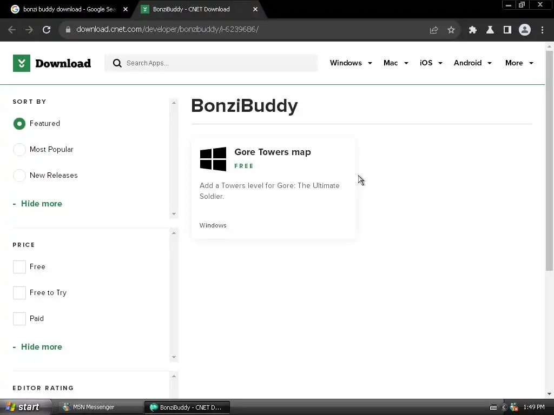Toggle the browser side panel
This screenshot has width=554, height=415.
[x=507, y=30]
